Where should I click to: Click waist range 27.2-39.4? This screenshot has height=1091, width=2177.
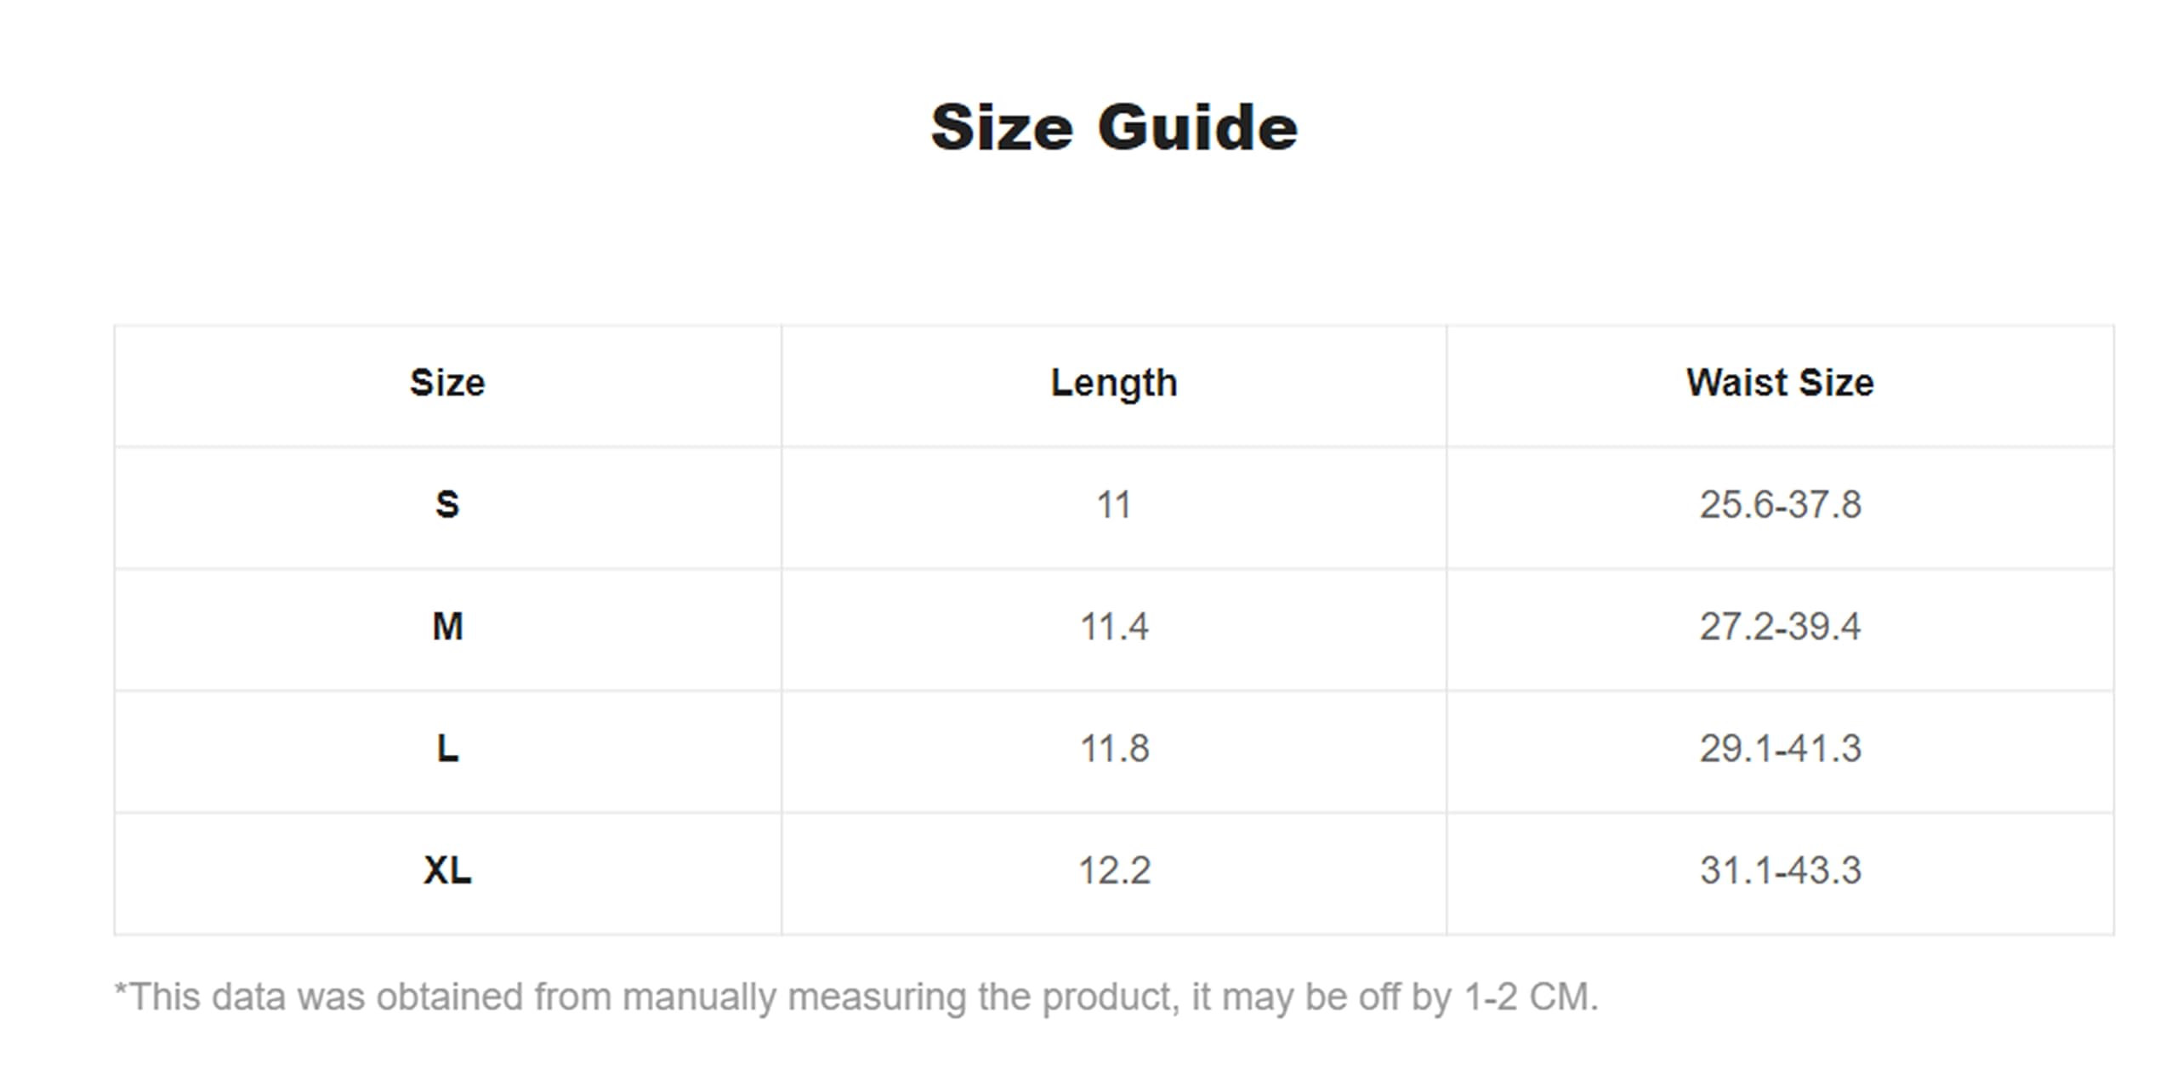pos(1781,628)
